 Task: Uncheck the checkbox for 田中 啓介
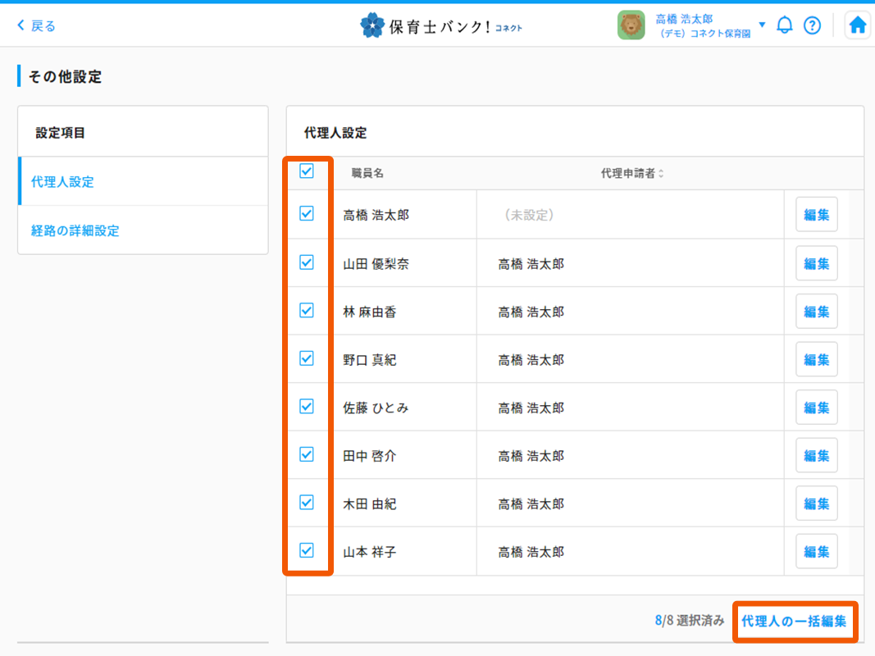coord(307,454)
